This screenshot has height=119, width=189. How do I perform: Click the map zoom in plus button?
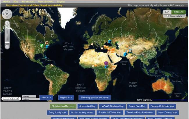[x=7, y=23]
